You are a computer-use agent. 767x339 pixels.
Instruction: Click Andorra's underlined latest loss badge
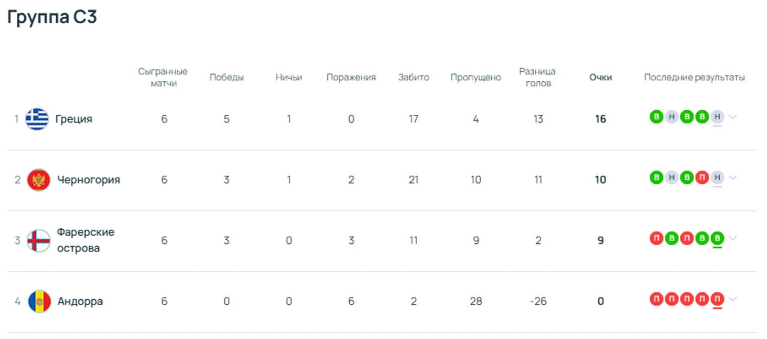click(717, 299)
